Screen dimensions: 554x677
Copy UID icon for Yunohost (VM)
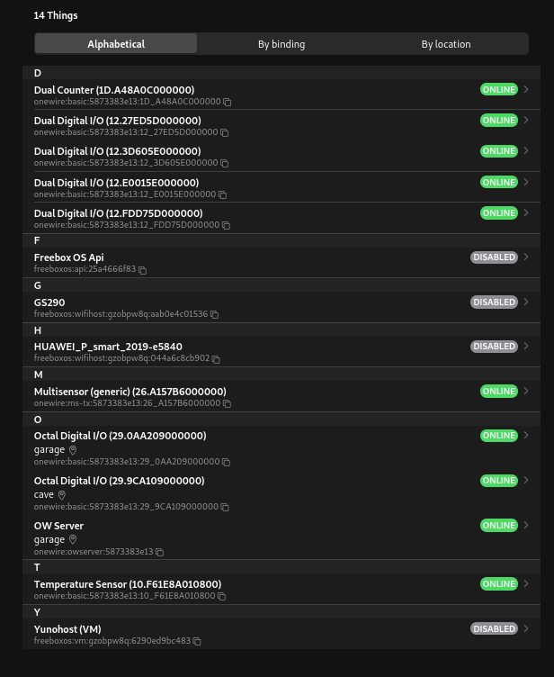coord(197,642)
